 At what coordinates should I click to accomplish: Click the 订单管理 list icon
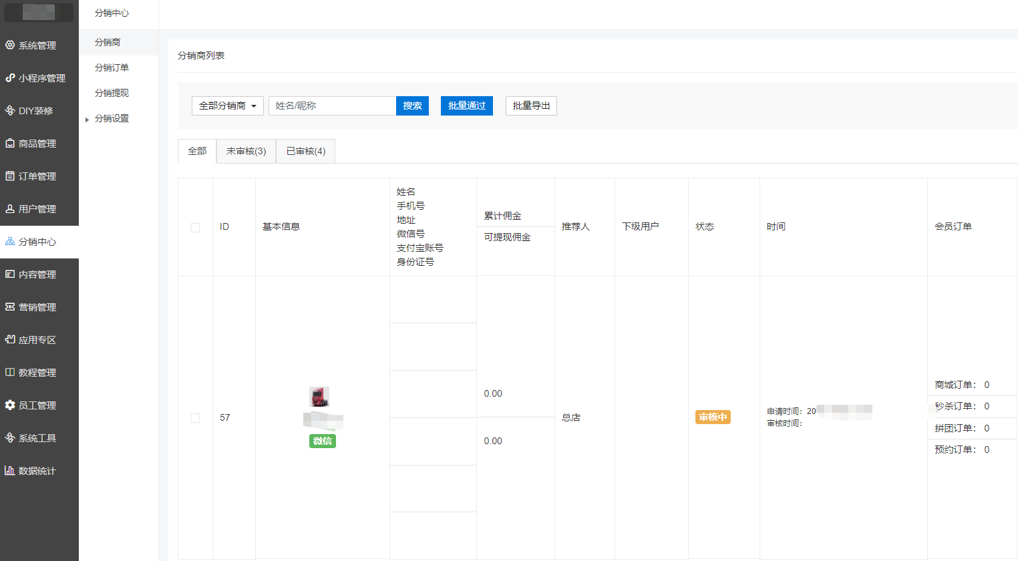10,176
